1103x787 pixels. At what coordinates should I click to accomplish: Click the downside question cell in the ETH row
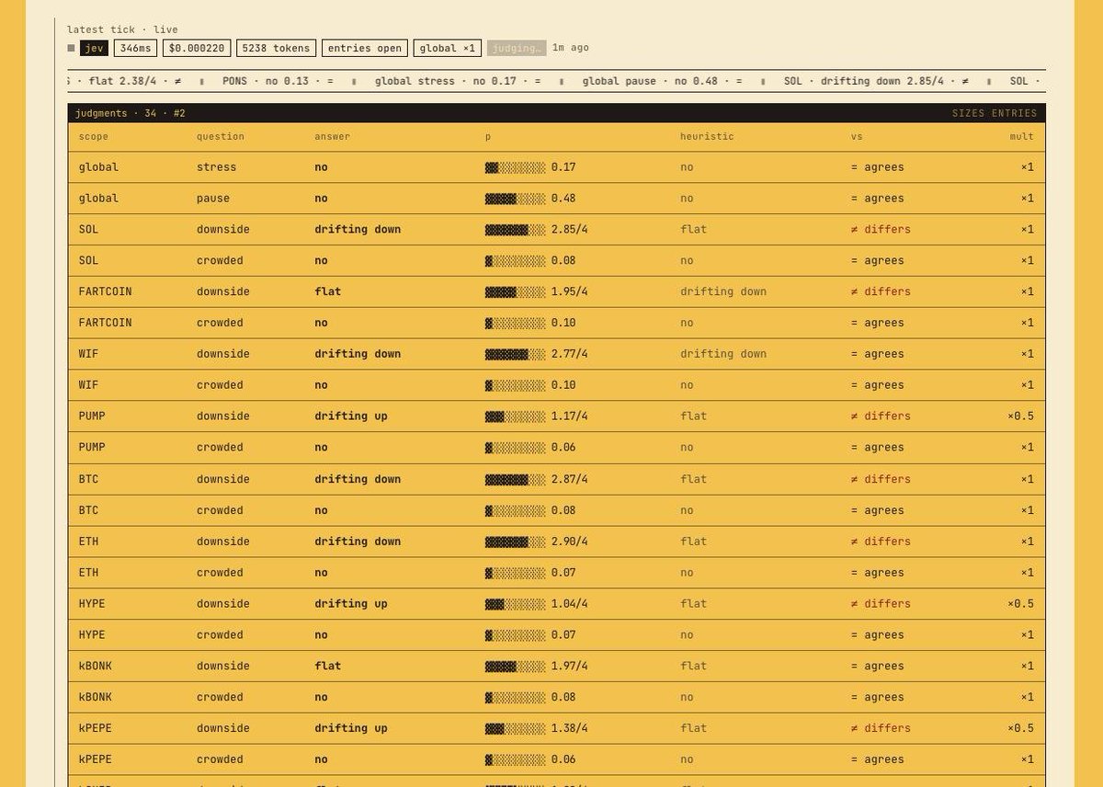(223, 542)
